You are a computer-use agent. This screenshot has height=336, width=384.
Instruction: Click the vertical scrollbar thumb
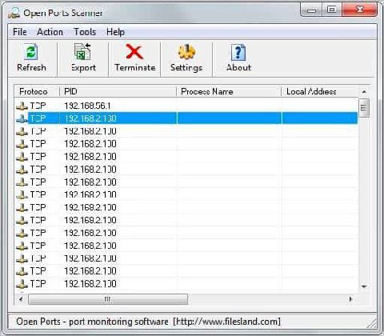click(x=364, y=108)
